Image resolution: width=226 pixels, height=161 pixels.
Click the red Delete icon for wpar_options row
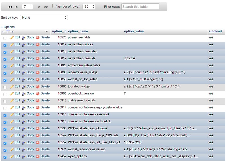(38, 157)
